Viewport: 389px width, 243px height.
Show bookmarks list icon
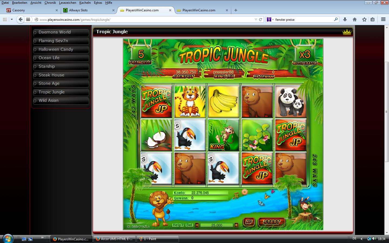click(373, 19)
